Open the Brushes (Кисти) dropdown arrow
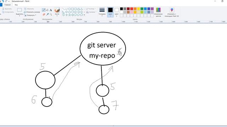This screenshot has height=127, width=227. click(57, 16)
